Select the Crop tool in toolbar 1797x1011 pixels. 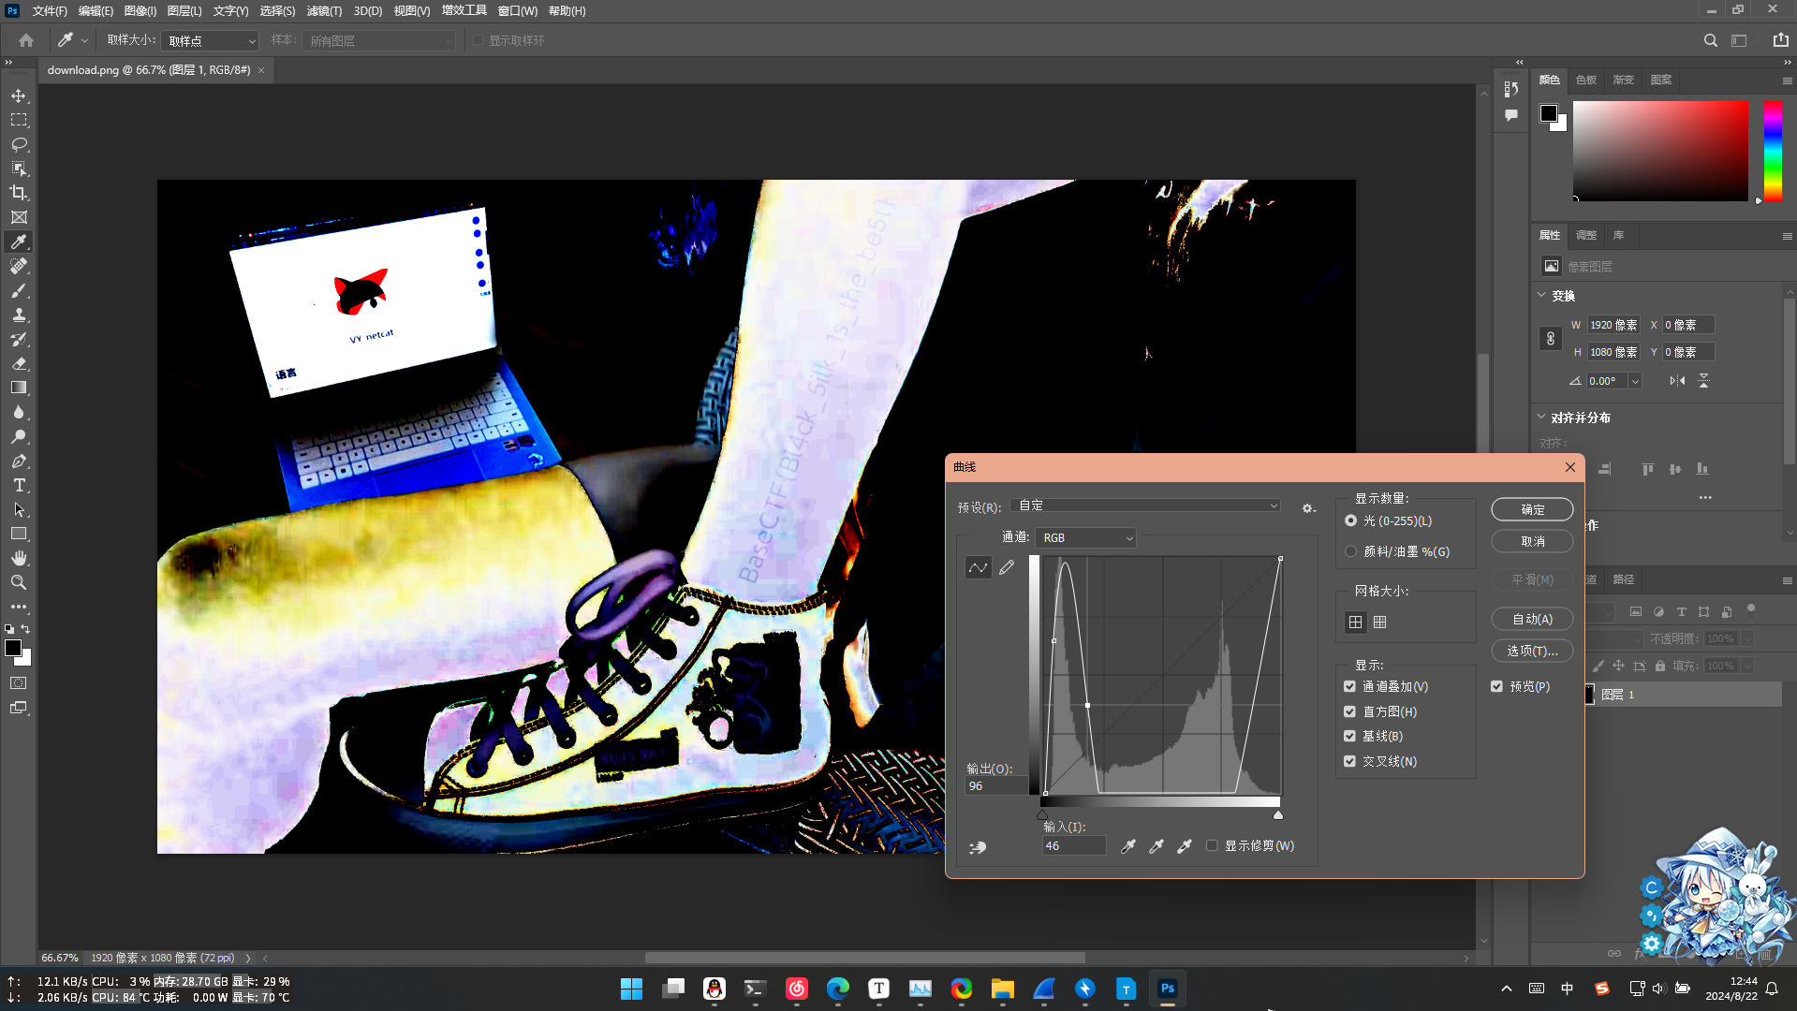coord(19,193)
